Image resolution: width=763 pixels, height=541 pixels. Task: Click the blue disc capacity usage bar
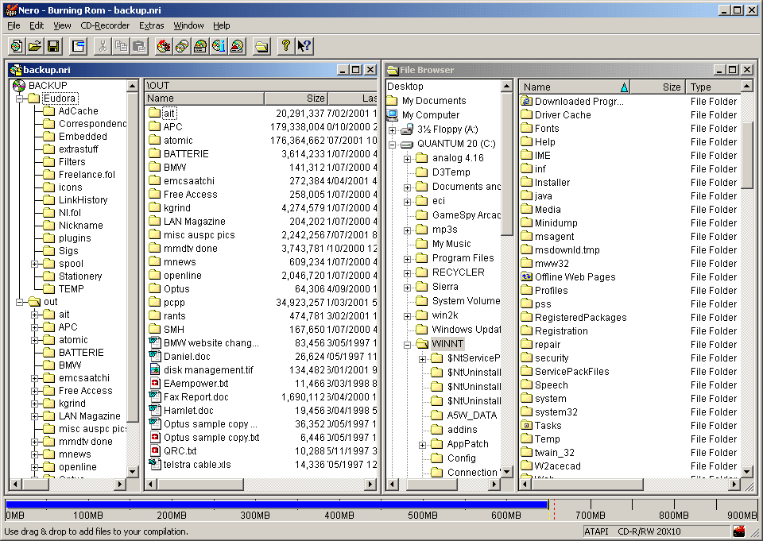[276, 504]
